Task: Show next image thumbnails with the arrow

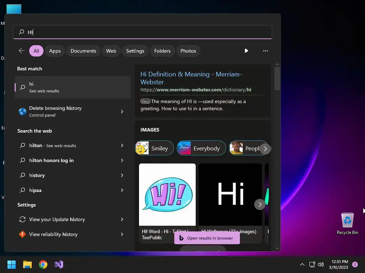Action: tap(260, 204)
